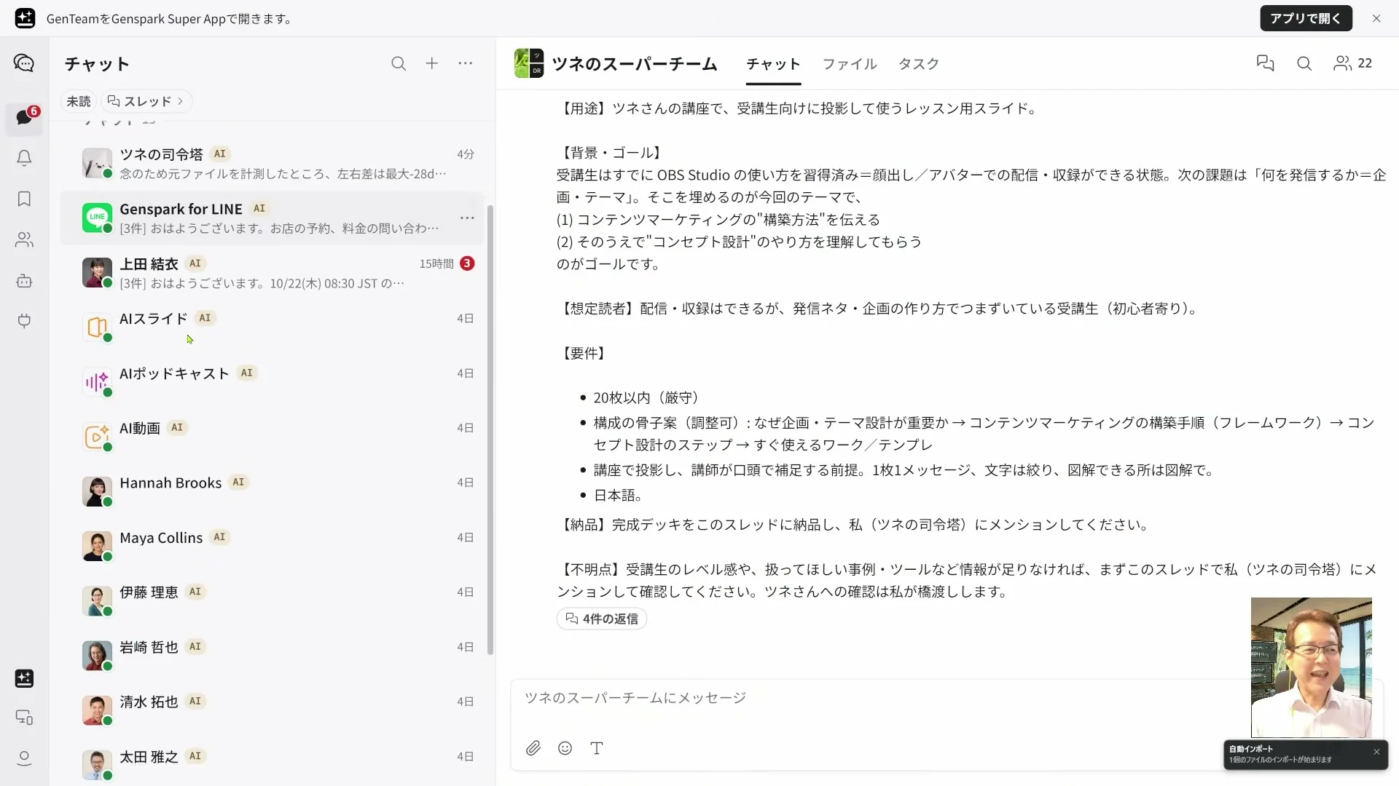Attach a file with the paperclip icon
The height and width of the screenshot is (786, 1399).
tap(533, 748)
